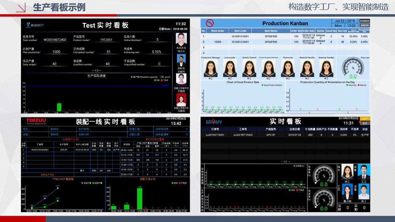Click the green 实际产量 legend entry
The width and height of the screenshot is (395, 222).
pos(97,183)
